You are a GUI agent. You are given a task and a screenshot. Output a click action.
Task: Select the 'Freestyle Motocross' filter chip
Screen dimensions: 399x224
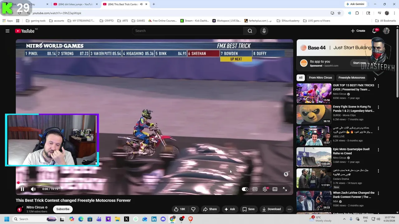[x=352, y=77]
